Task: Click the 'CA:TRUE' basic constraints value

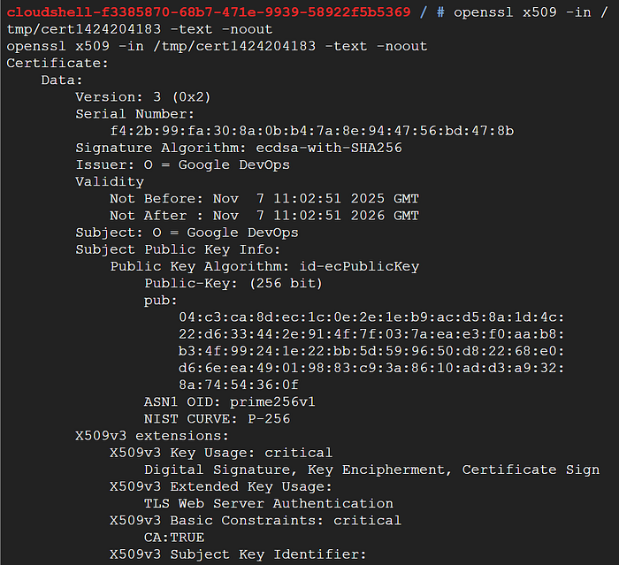Action: (x=174, y=538)
